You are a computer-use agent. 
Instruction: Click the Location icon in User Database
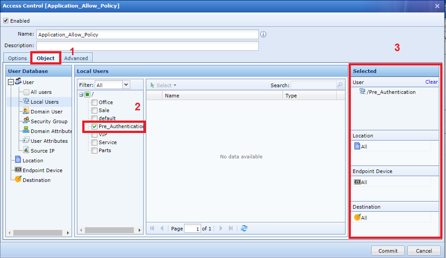pyautogui.click(x=18, y=160)
